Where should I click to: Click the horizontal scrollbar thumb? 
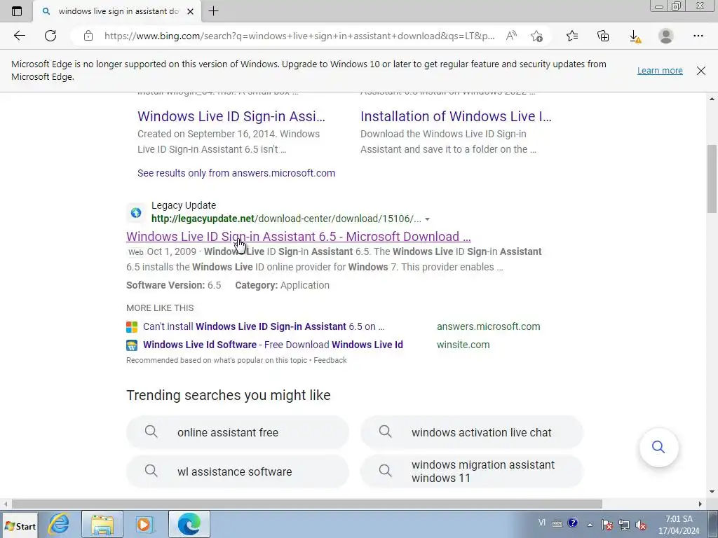click(x=307, y=504)
